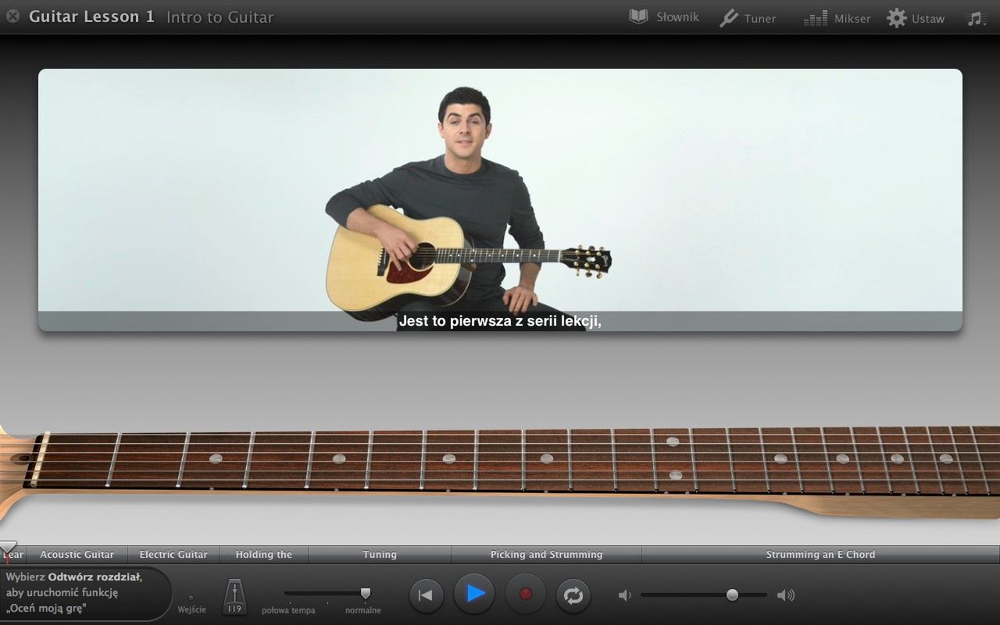
Task: Click the go-to-beginning button
Action: click(426, 595)
